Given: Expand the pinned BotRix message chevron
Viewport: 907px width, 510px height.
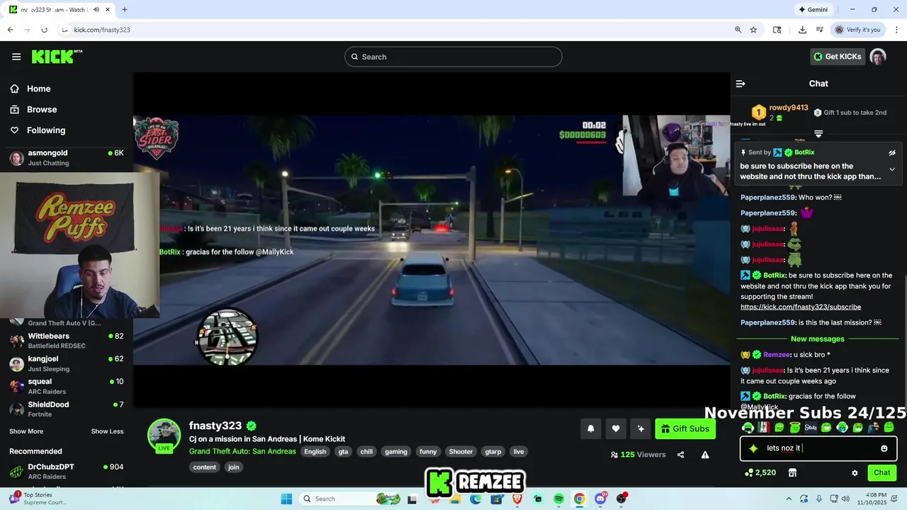Looking at the screenshot, I should [892, 169].
